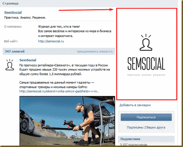This screenshot has width=183, height=147.
Task: Click Добавить в закладки link
Action: pyautogui.click(x=135, y=105)
